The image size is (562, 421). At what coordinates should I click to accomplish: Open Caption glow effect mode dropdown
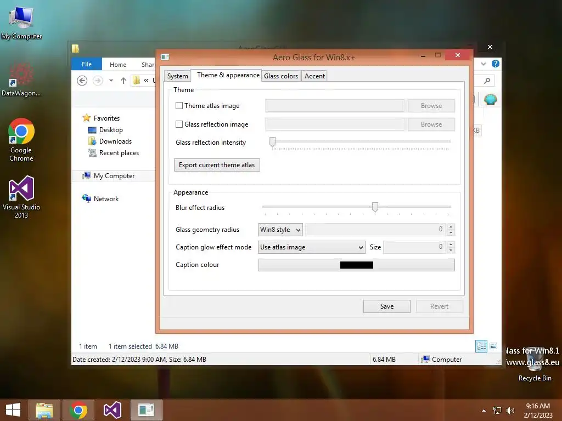312,247
